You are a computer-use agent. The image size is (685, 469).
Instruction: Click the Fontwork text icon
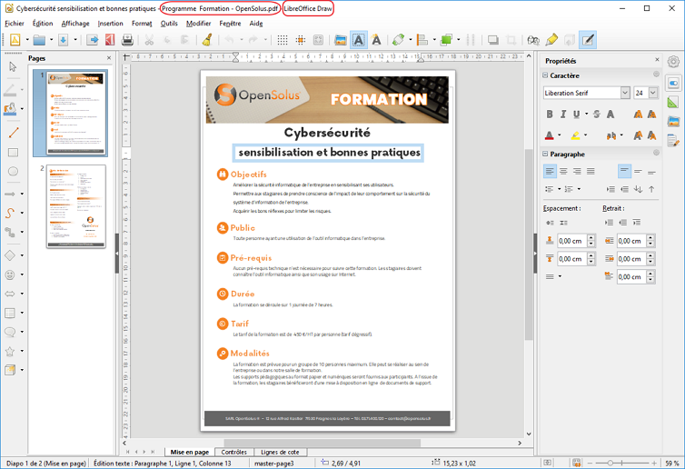(376, 40)
